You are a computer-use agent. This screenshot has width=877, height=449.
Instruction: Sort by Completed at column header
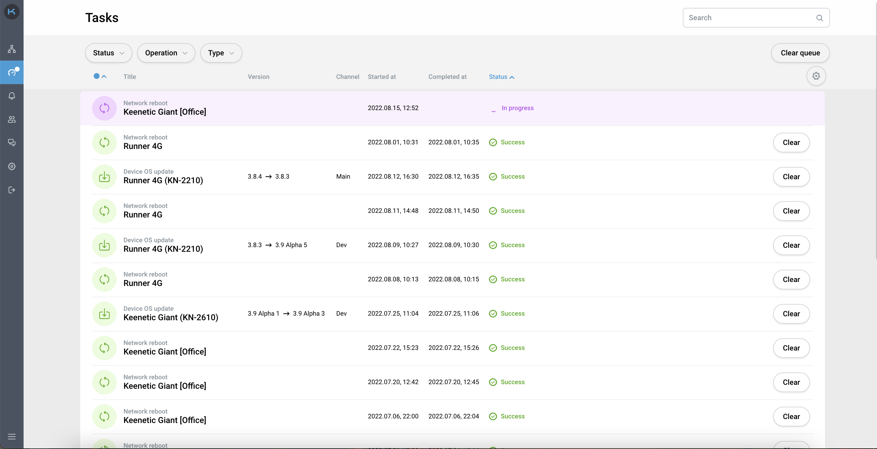point(447,76)
